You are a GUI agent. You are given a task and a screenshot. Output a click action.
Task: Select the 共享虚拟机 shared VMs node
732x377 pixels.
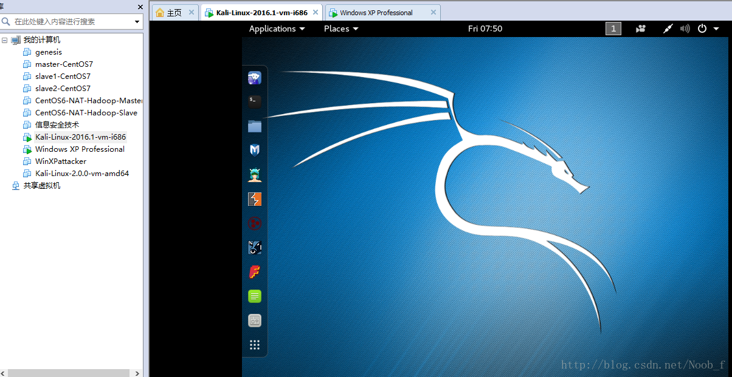click(42, 186)
